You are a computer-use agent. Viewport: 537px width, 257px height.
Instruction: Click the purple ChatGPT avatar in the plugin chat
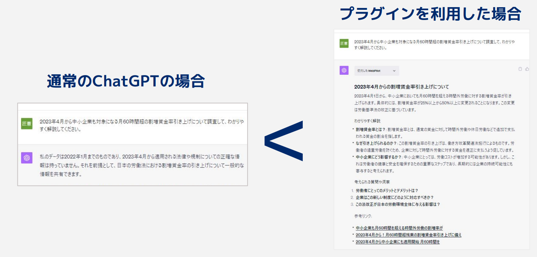pyautogui.click(x=344, y=70)
